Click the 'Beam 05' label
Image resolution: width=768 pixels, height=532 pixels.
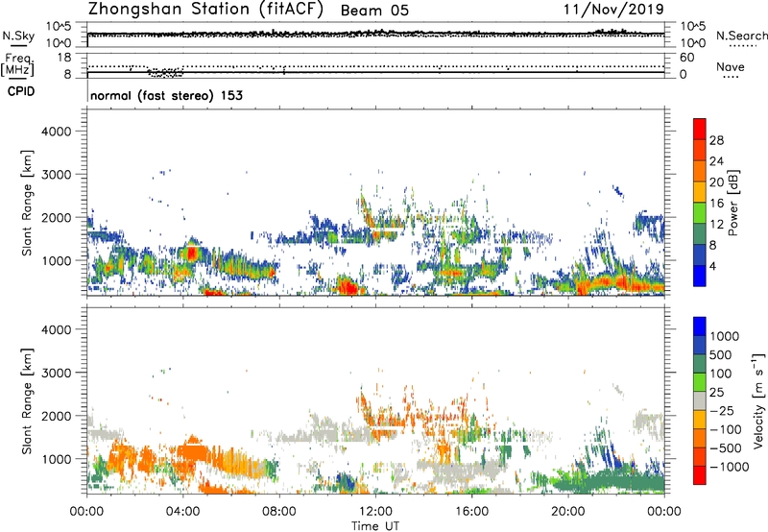pos(374,11)
